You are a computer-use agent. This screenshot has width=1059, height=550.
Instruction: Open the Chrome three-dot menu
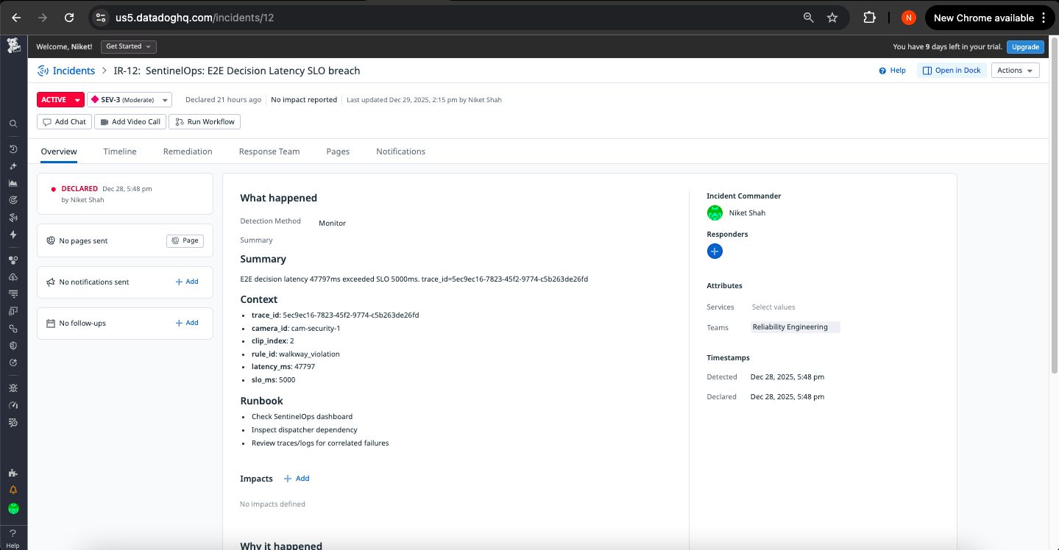point(1044,18)
